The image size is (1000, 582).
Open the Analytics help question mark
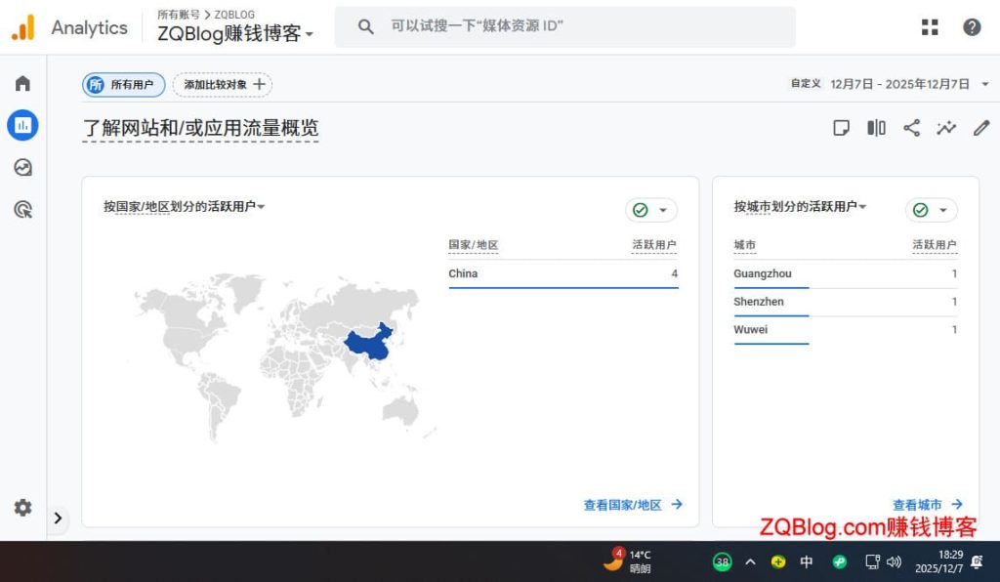pyautogui.click(x=972, y=26)
